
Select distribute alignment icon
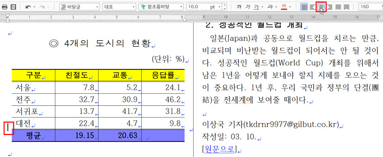coord(338,7)
